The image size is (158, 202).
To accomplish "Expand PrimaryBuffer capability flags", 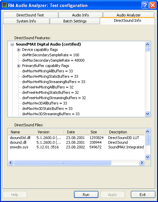I will (18, 66).
